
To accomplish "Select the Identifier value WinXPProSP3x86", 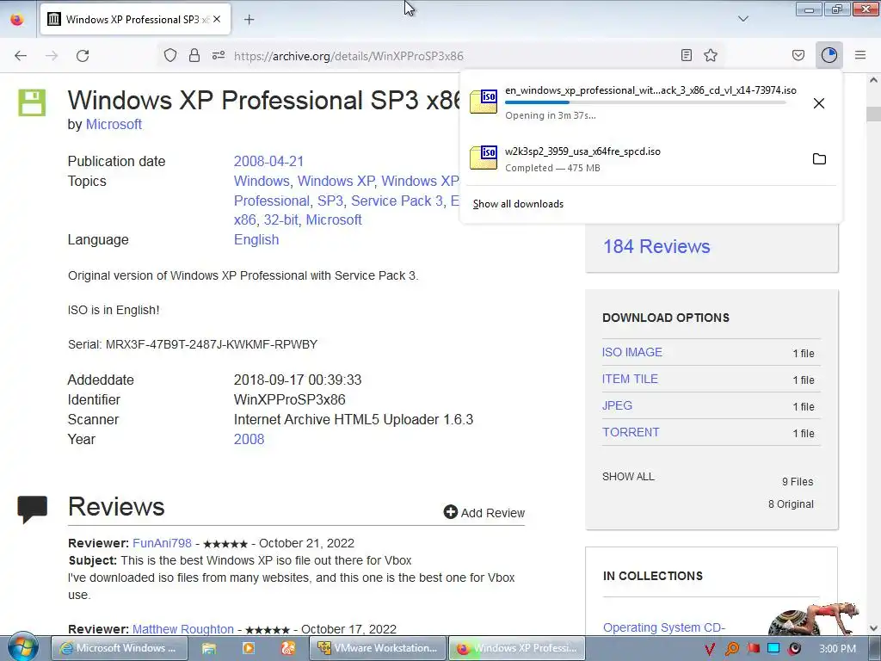I will pyautogui.click(x=289, y=399).
